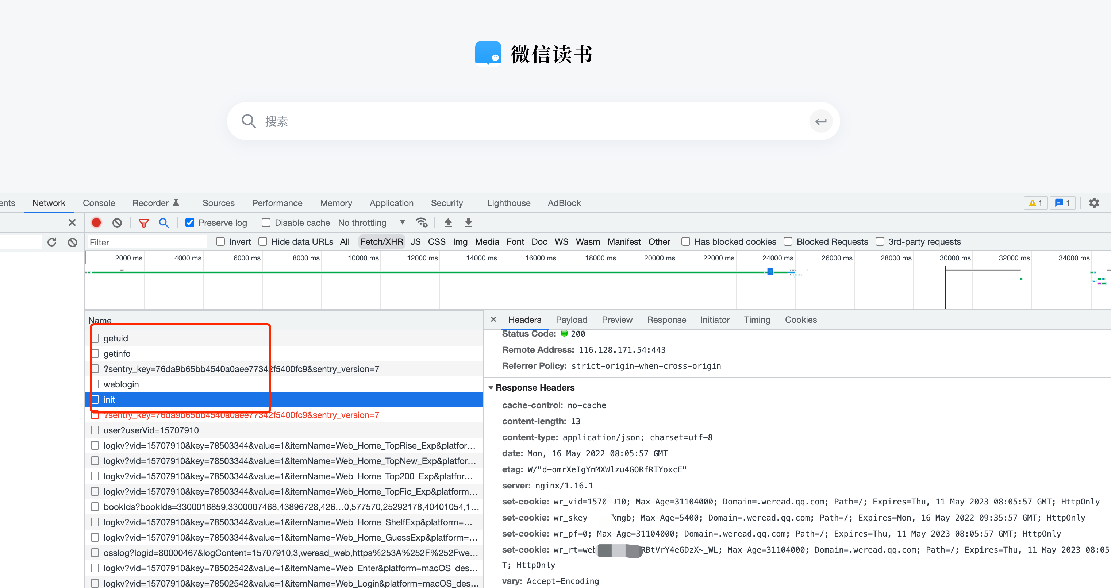
Task: Uncheck the Preserve log checkbox
Action: click(x=190, y=223)
